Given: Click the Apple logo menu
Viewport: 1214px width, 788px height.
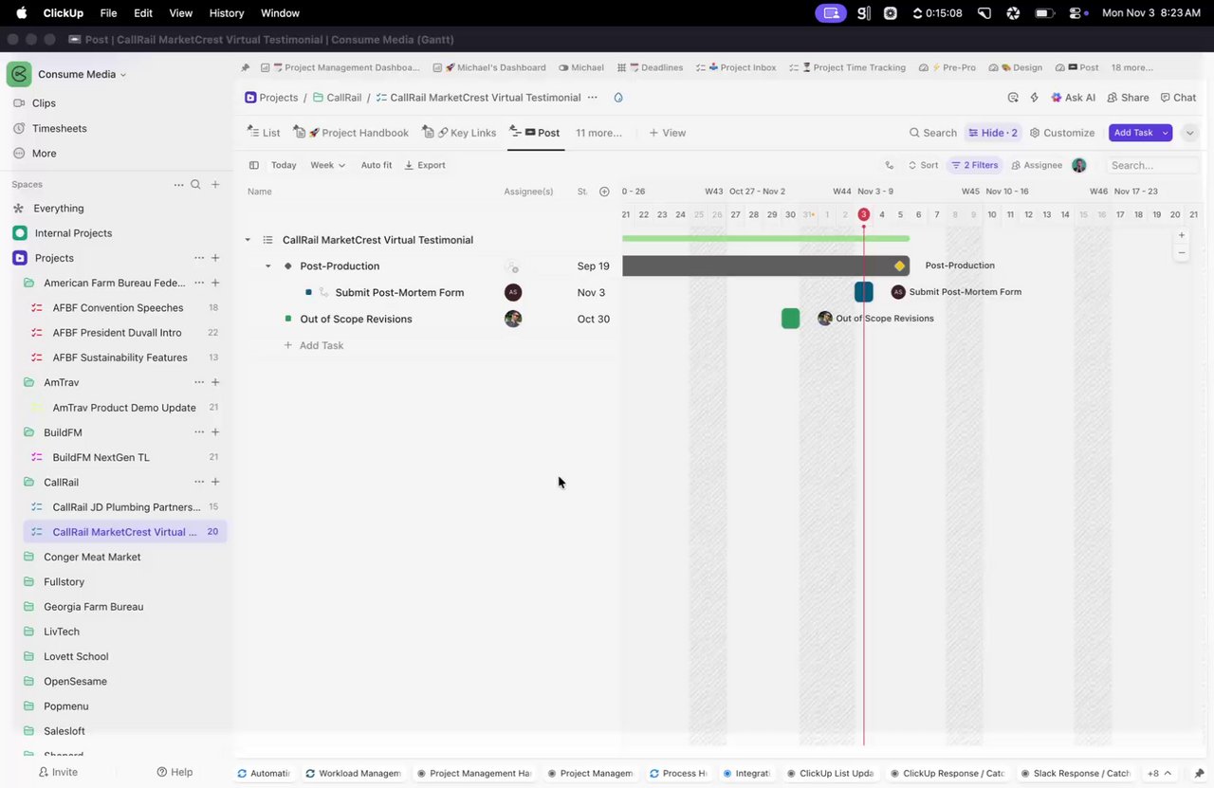Looking at the screenshot, I should coord(21,13).
